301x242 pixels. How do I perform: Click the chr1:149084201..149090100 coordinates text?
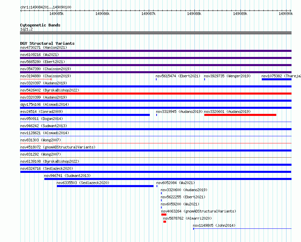[x=46, y=7]
